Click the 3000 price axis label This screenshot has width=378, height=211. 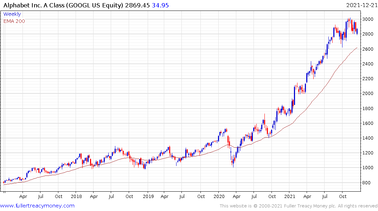368,19
